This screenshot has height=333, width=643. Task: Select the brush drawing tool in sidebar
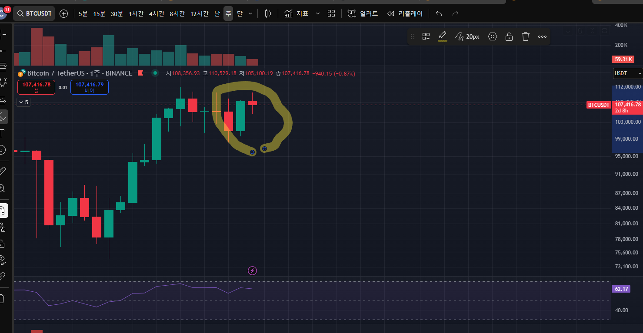pos(3,116)
